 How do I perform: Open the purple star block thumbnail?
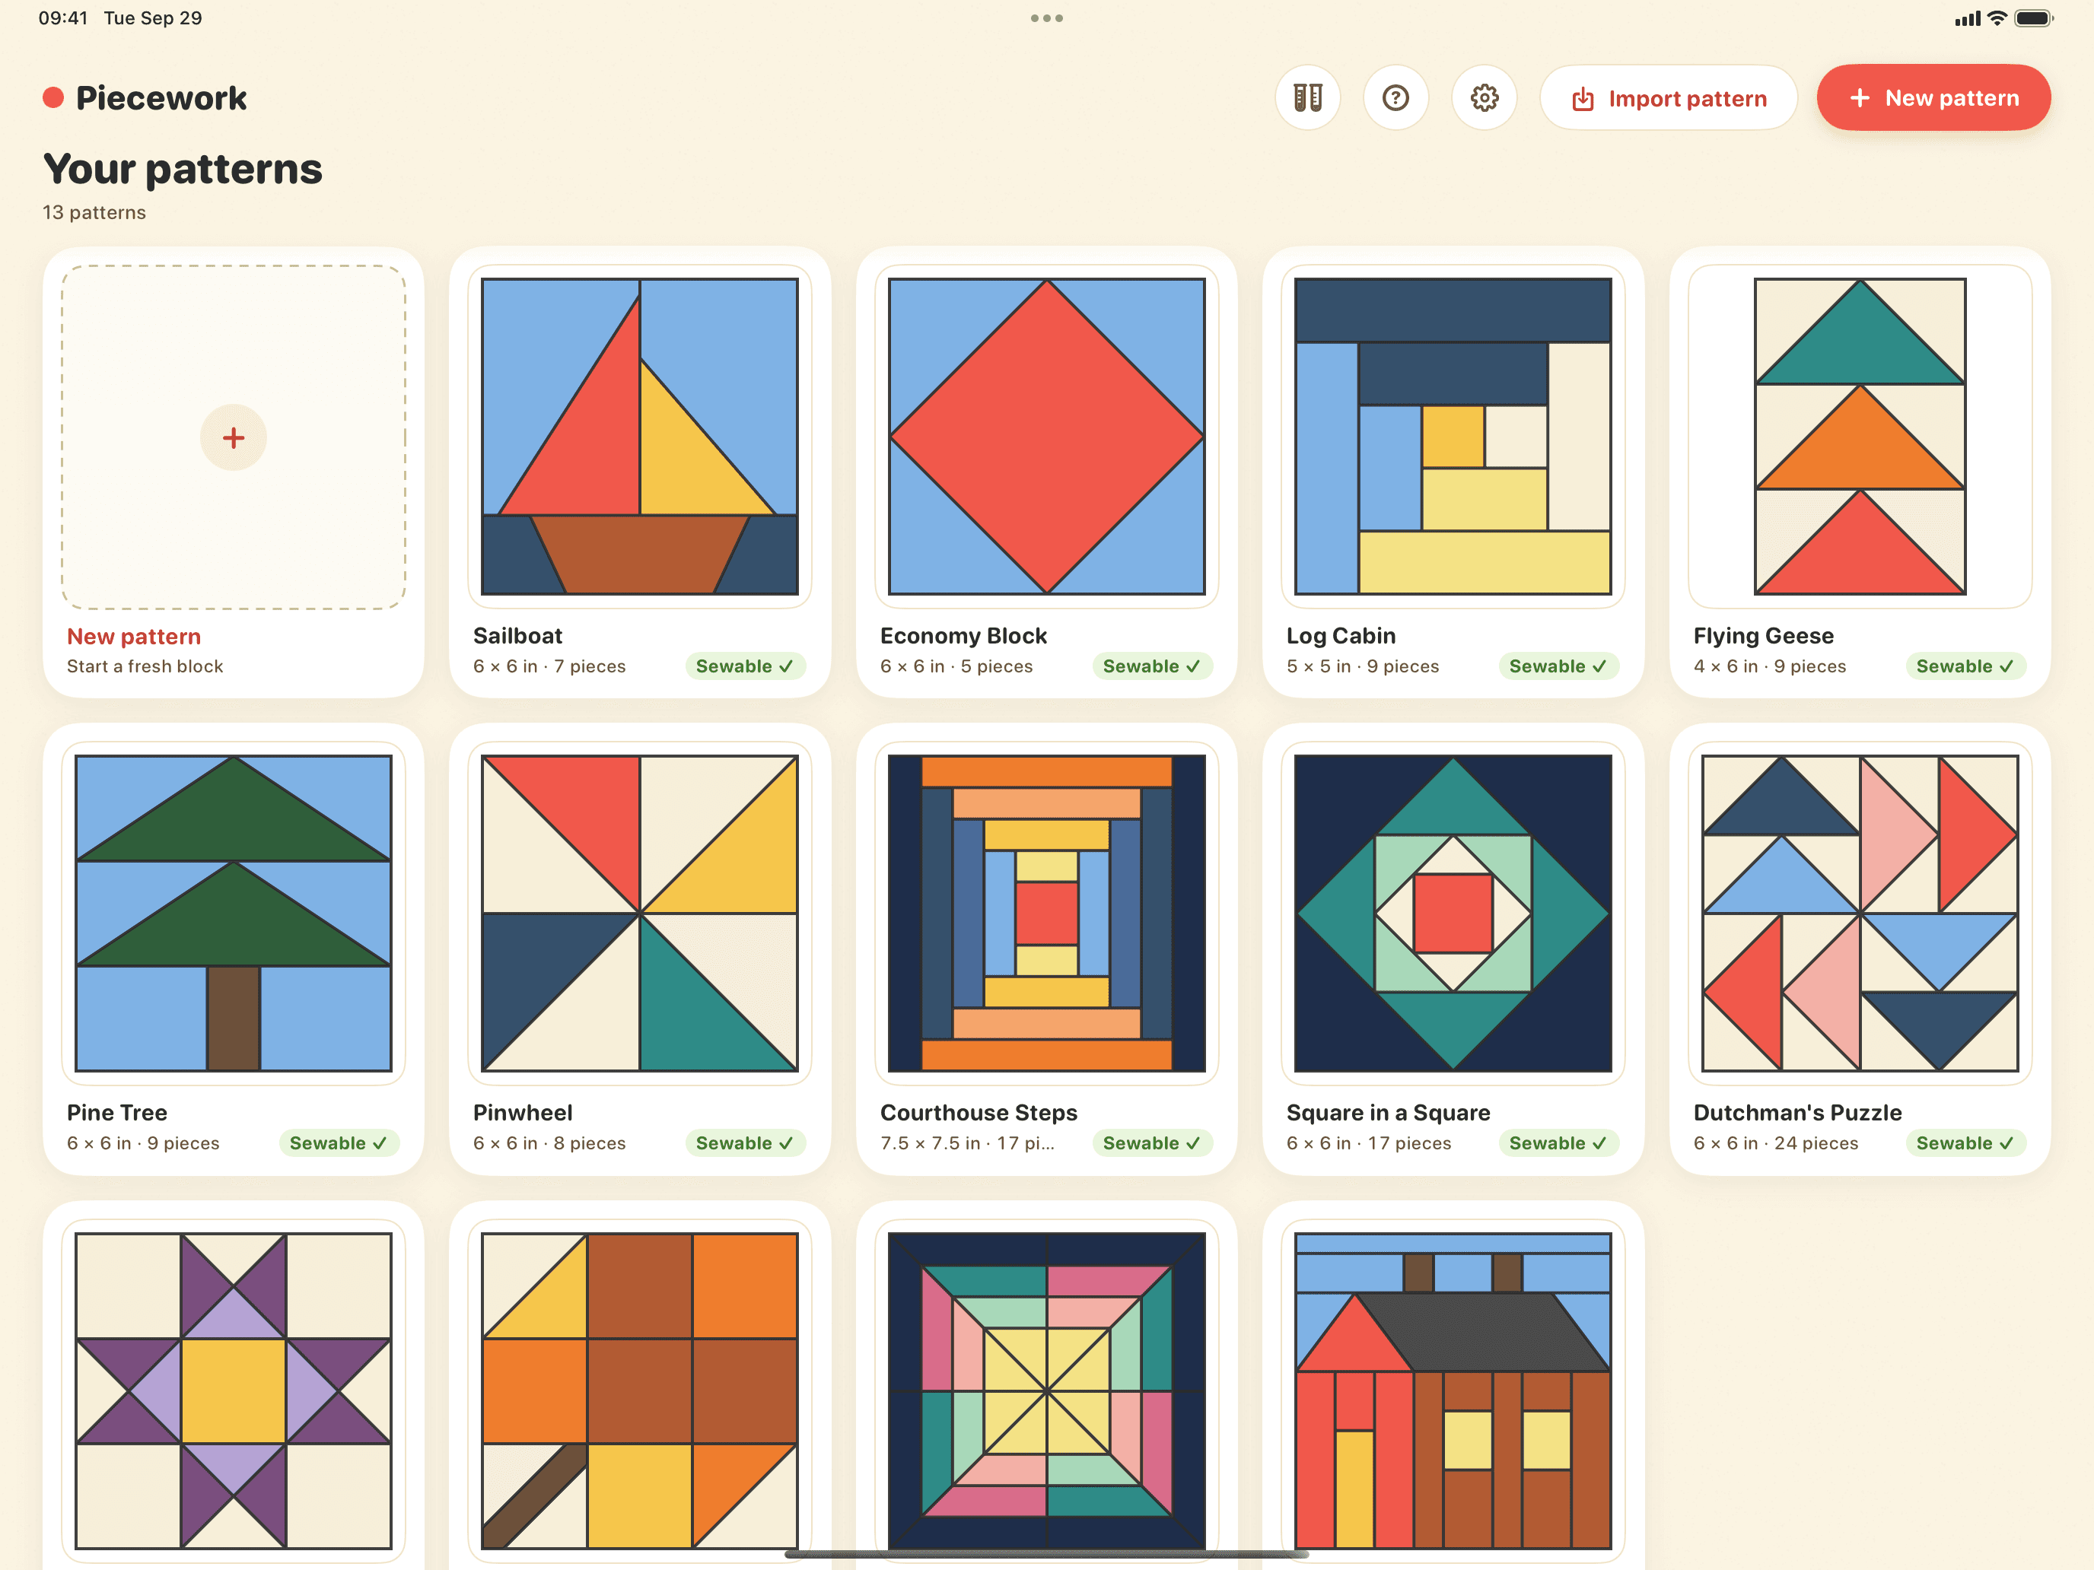click(x=233, y=1390)
